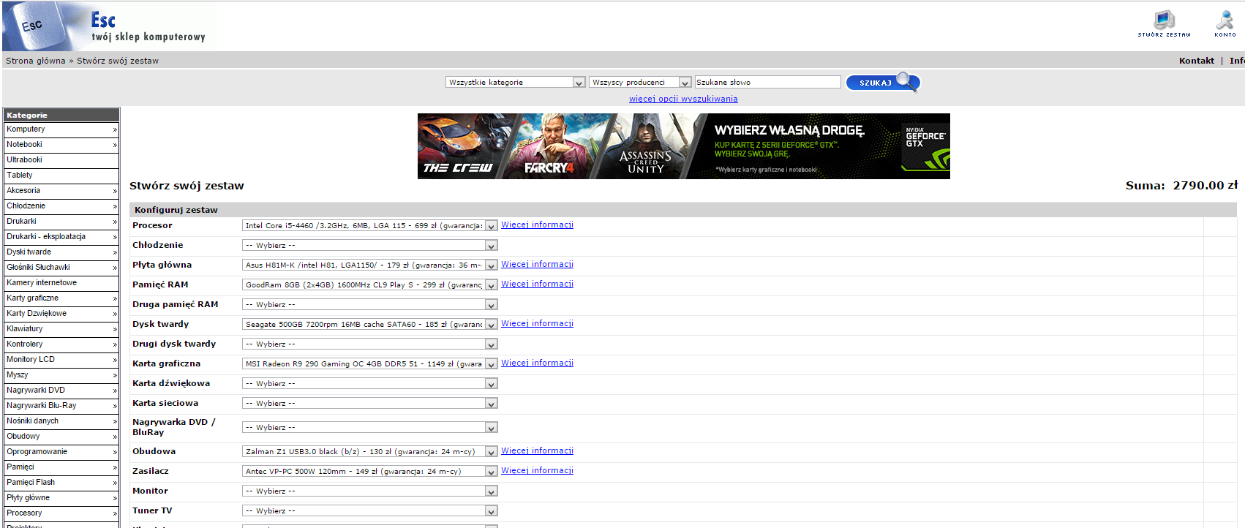
Task: Open the Obudowa selection dropdown
Action: (370, 452)
